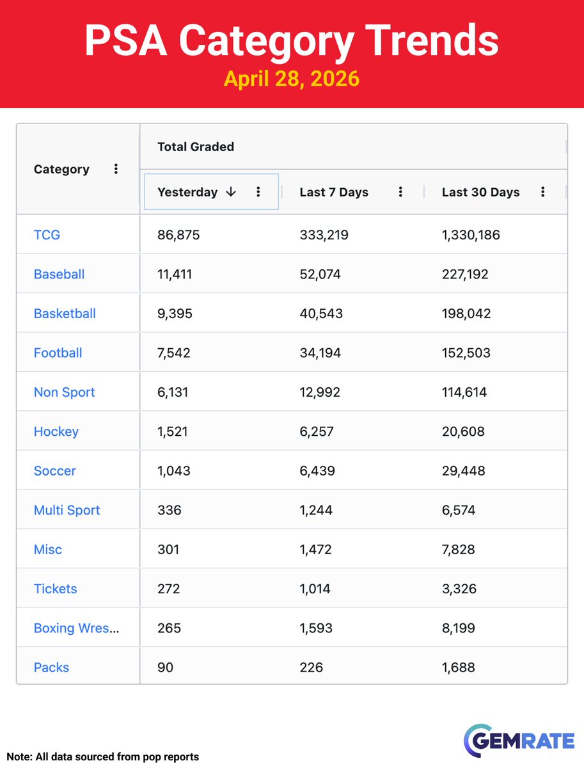
Task: Select the Football yesterday value 7,542
Action: [x=174, y=353]
